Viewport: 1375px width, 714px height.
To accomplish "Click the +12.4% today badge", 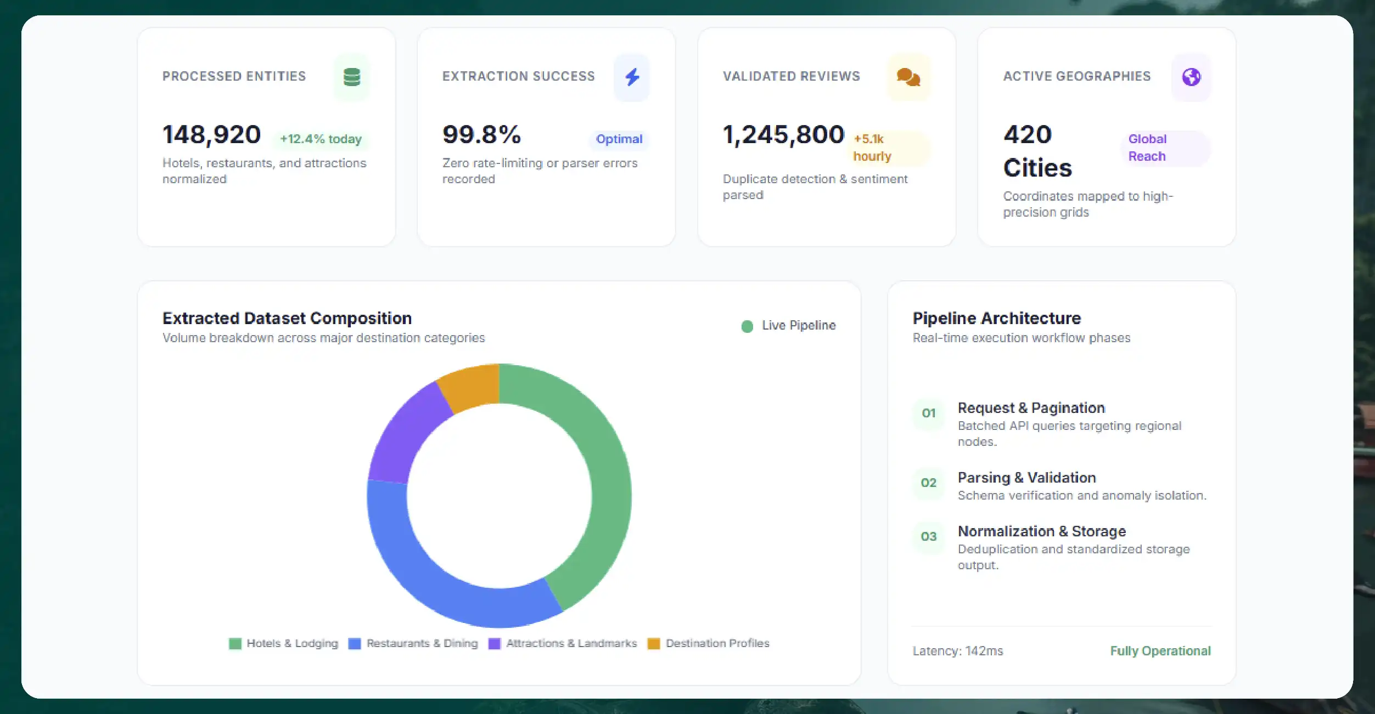I will point(321,139).
